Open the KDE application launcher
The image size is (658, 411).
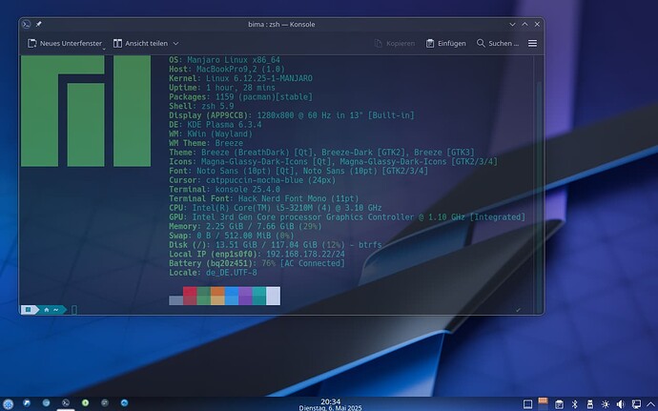click(x=8, y=404)
